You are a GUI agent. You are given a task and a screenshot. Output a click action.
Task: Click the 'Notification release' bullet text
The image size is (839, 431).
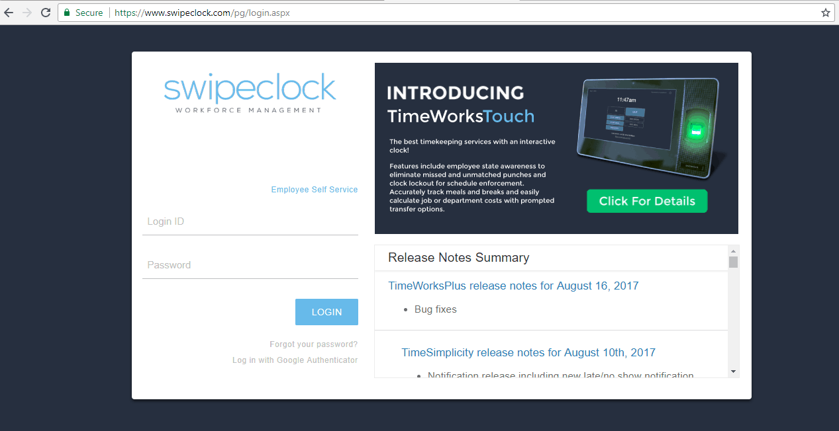pos(560,375)
